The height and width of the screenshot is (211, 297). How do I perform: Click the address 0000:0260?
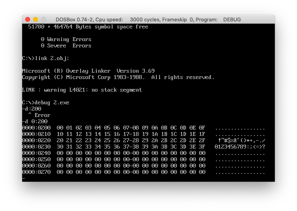[36, 166]
